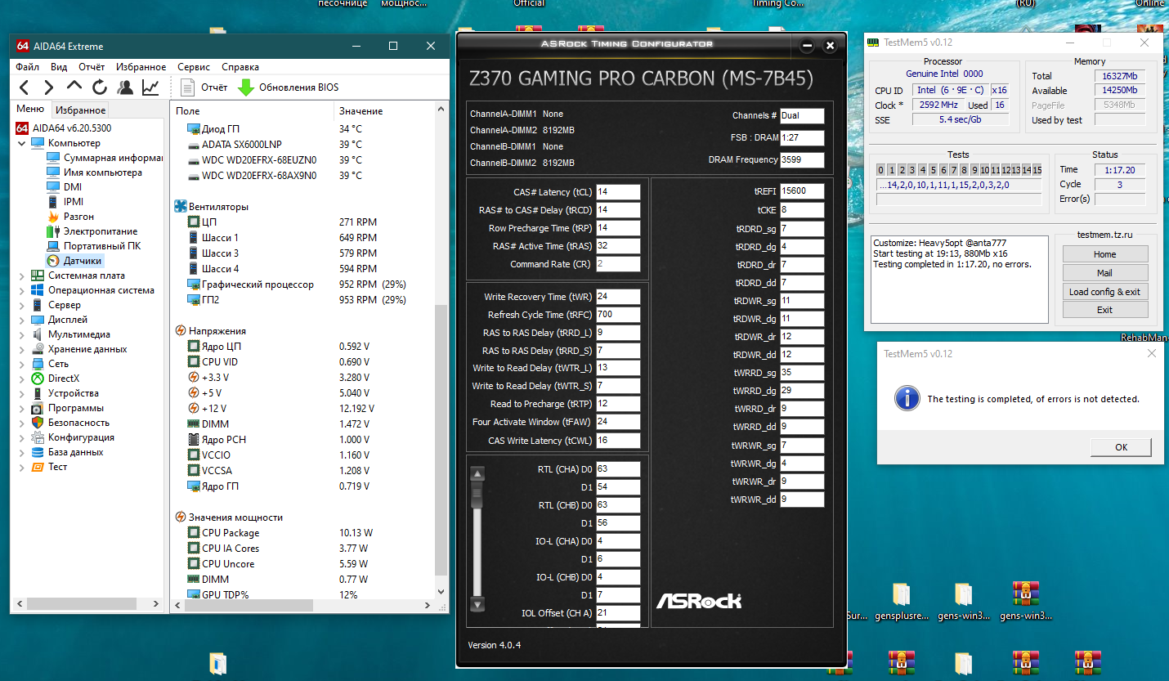Click the Home button in TestMem5
Screen dimensions: 1169x681
pyautogui.click(x=1105, y=254)
